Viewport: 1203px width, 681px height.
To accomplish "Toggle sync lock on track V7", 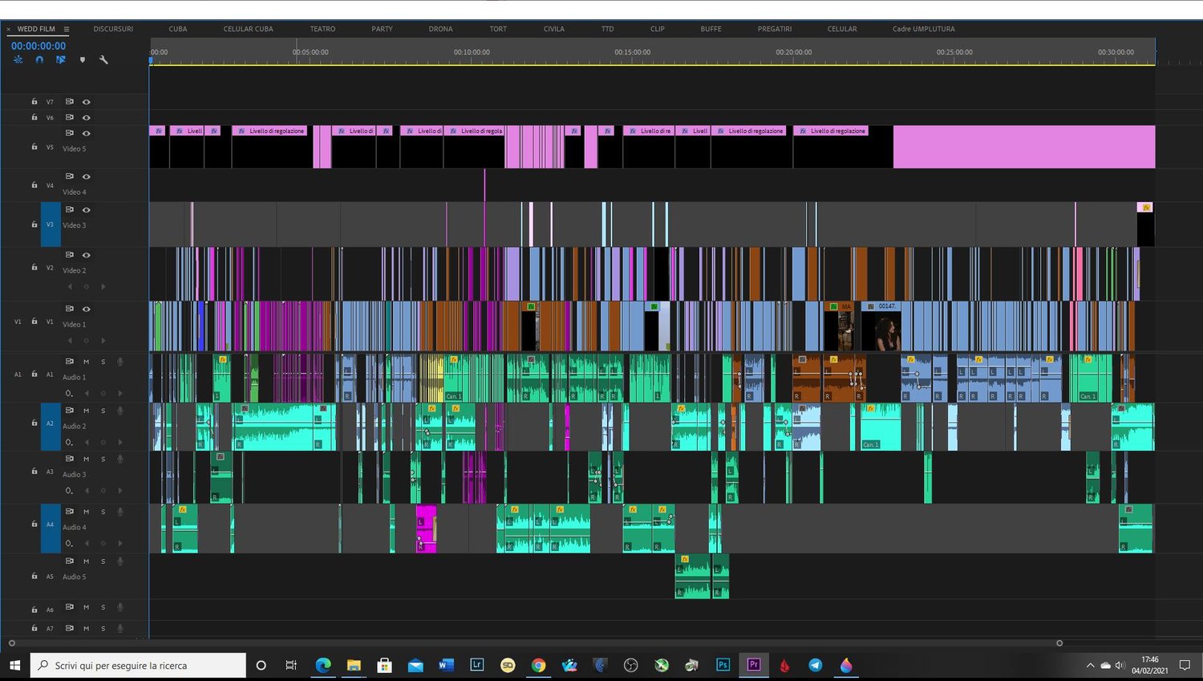I will [70, 102].
